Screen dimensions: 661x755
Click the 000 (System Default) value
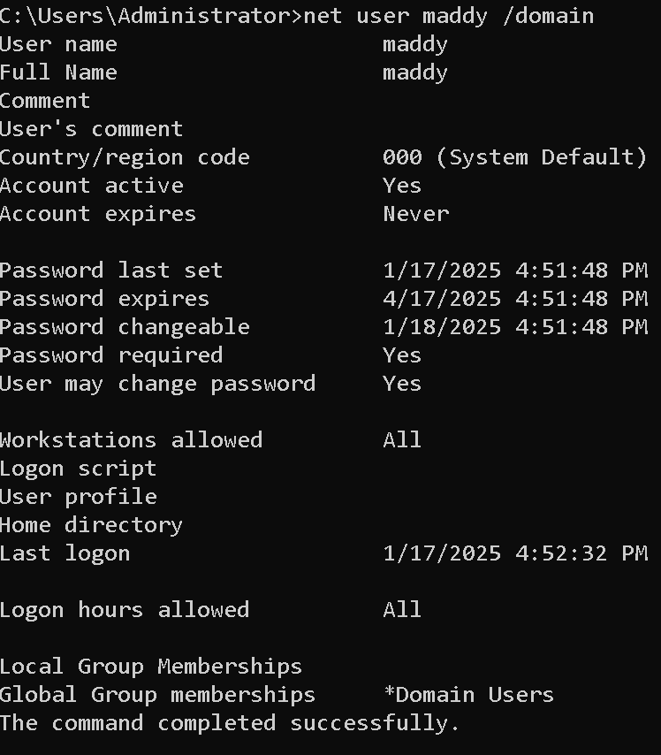pyautogui.click(x=514, y=157)
